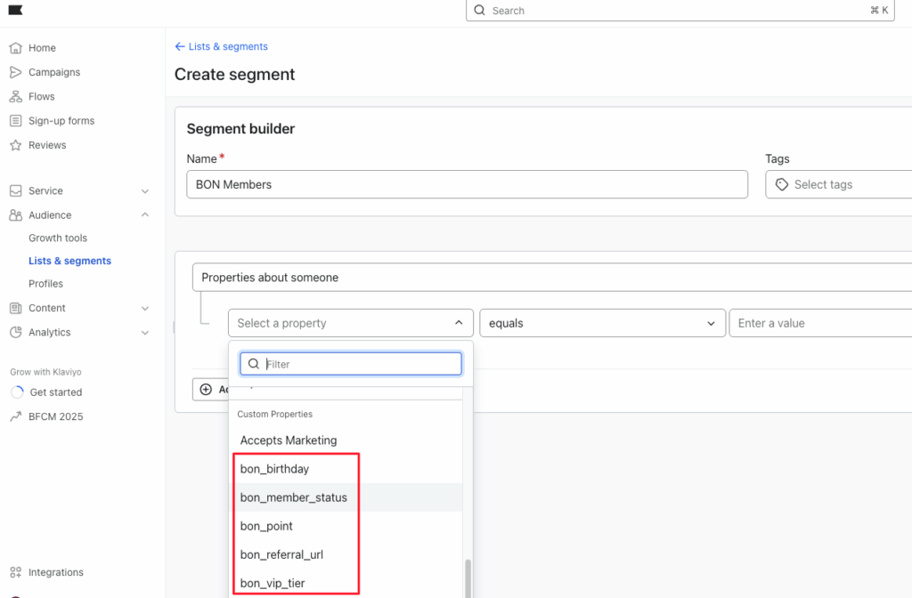Open Integrations from sidebar

click(x=55, y=572)
